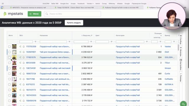The height and width of the screenshot is (106, 189).
Task: Open Чай для похудения Detox product
Action: 55,52
